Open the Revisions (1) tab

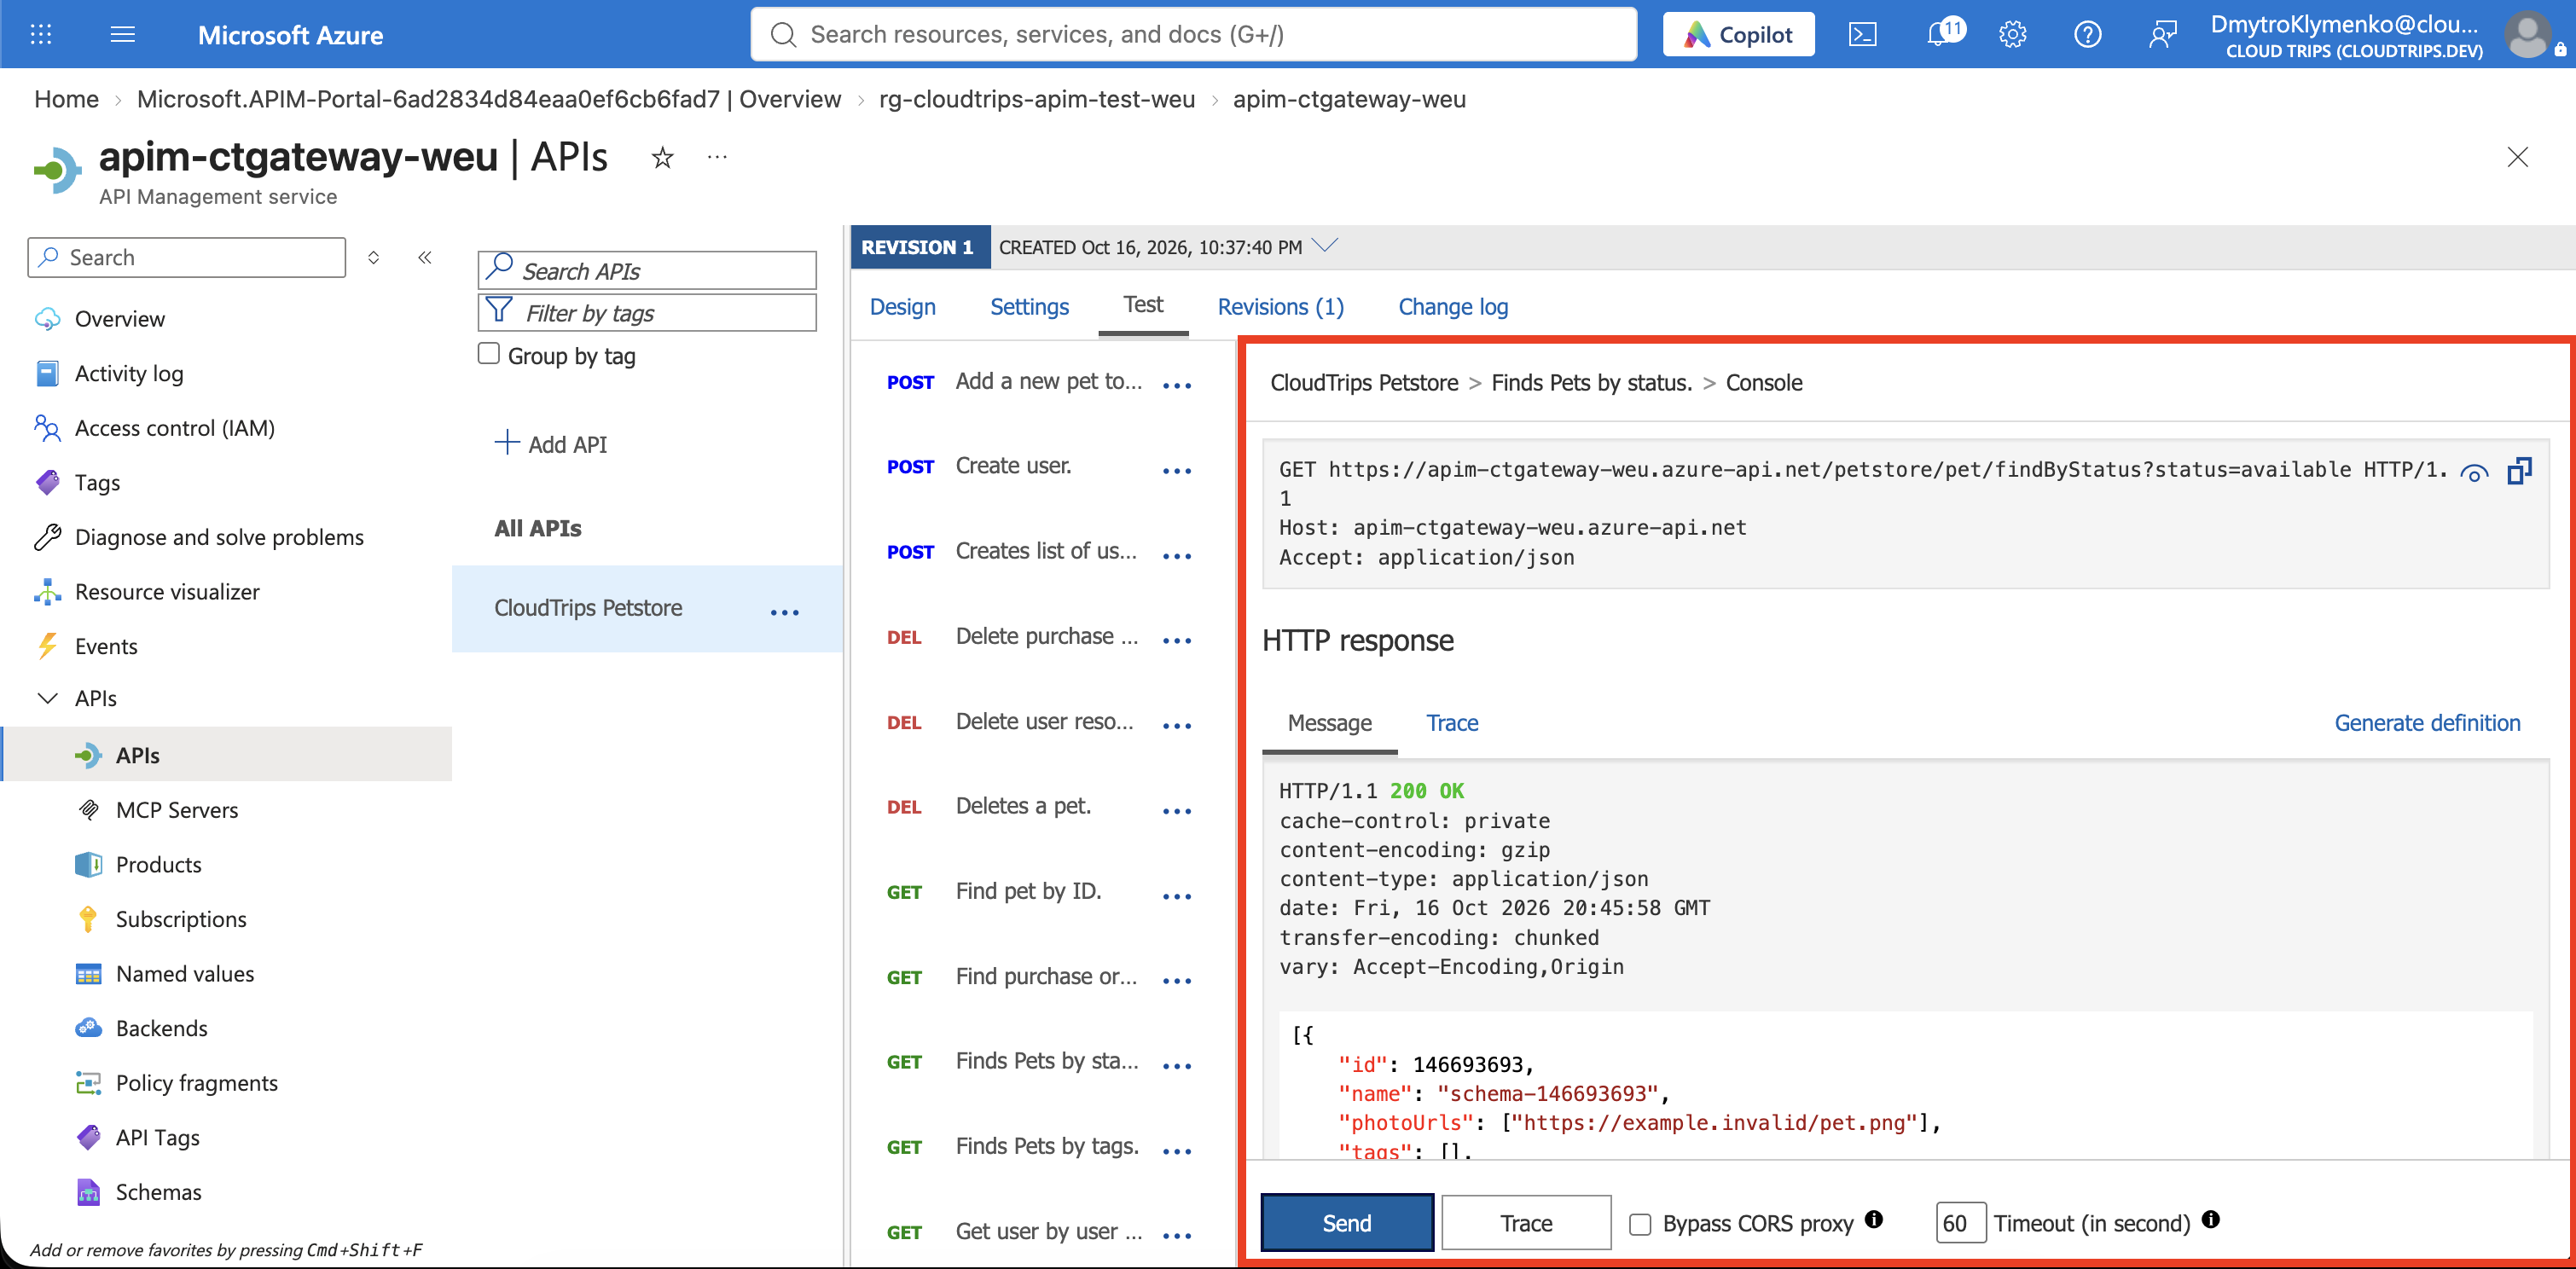tap(1281, 306)
